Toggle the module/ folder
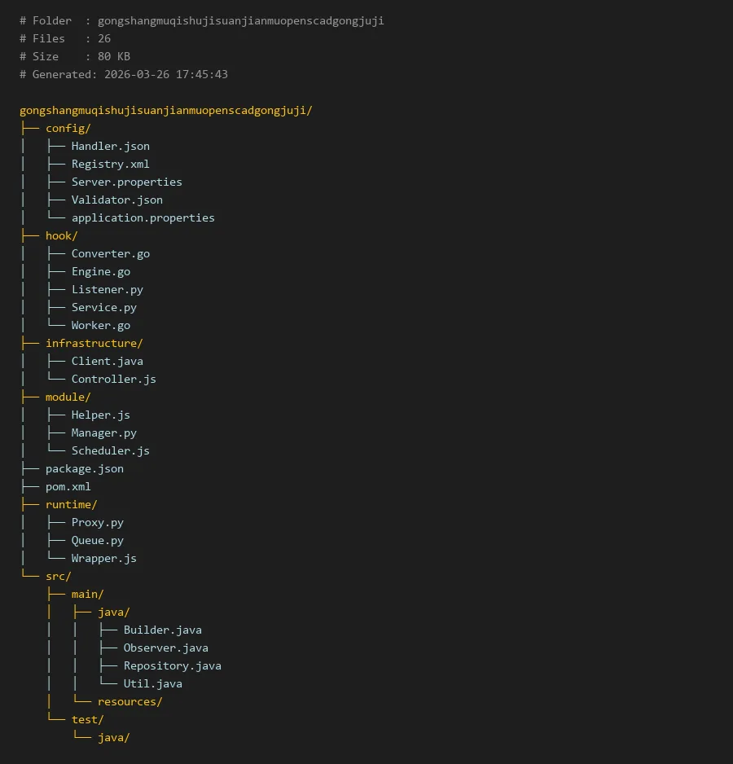 [68, 397]
